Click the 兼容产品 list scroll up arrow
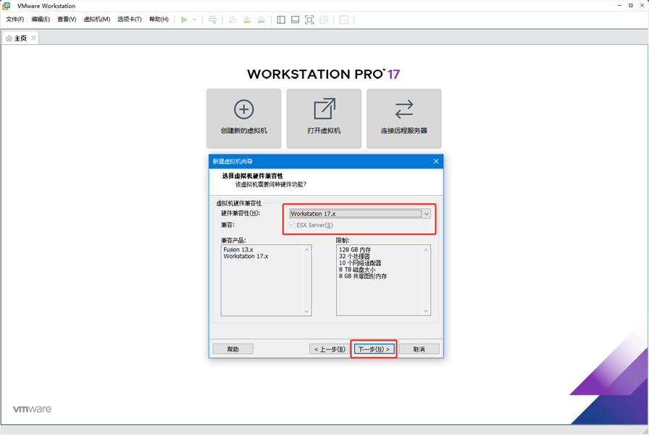Screen dimensions: 649x435 [306, 250]
